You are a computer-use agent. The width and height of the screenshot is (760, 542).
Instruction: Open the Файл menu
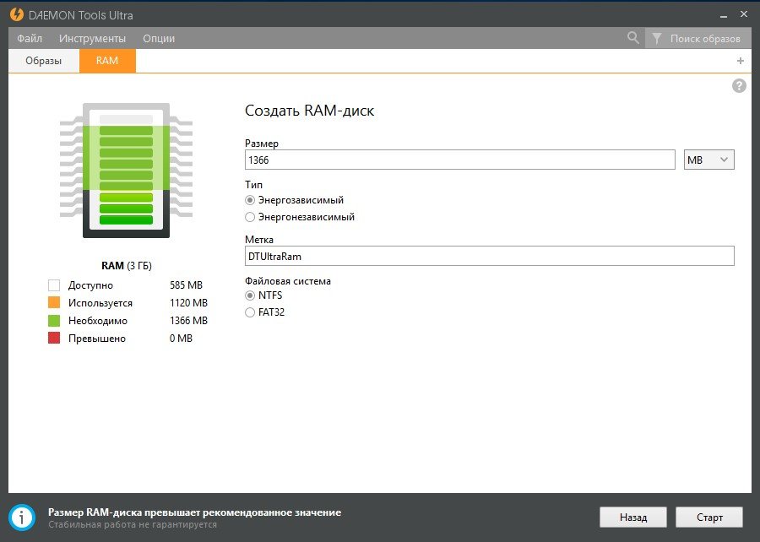click(x=30, y=38)
